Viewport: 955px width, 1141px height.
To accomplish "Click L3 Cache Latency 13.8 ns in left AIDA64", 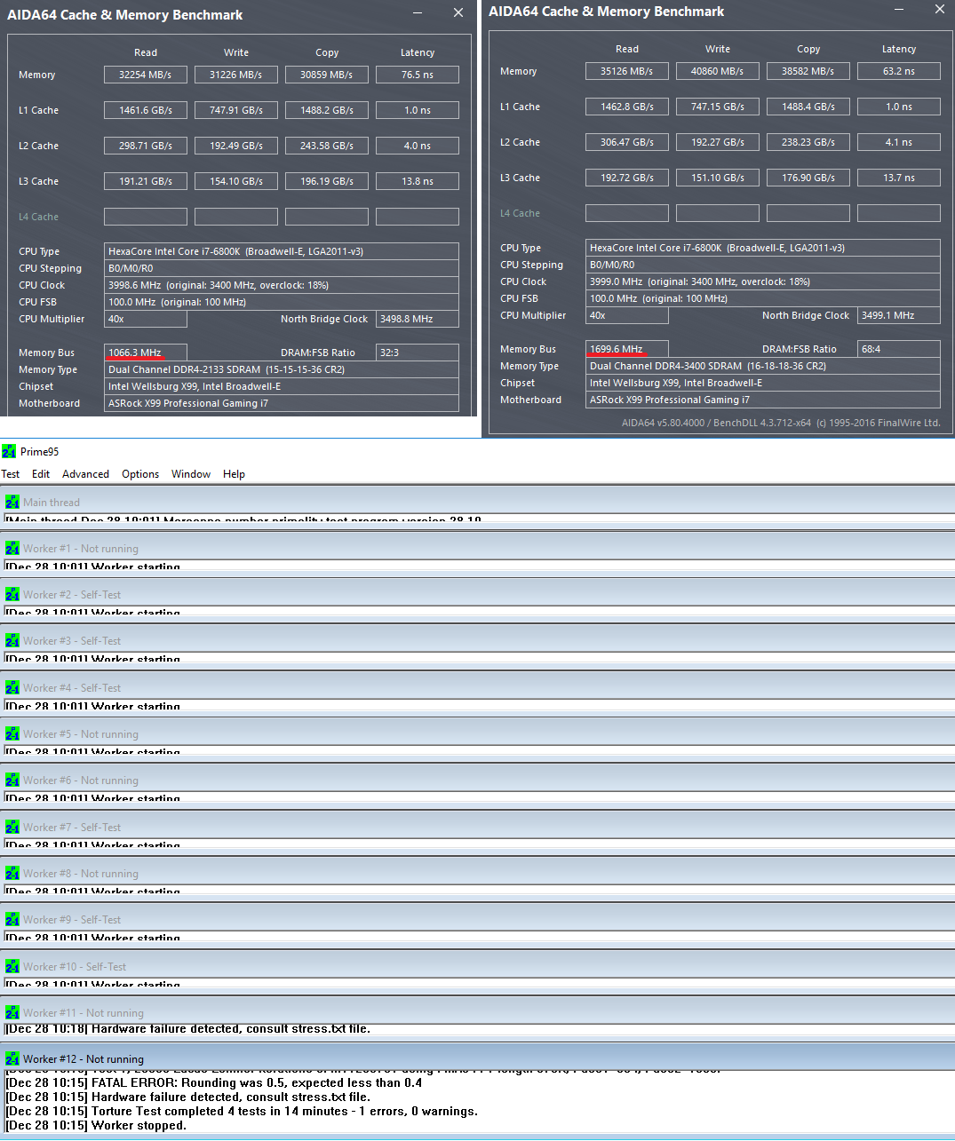I will coord(418,181).
